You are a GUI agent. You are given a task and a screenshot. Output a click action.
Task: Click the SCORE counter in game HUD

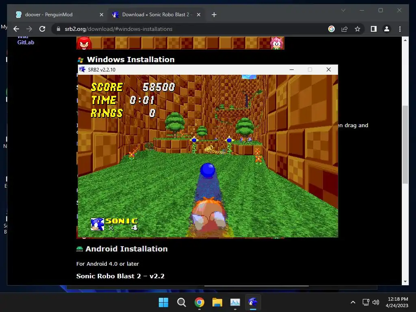(x=133, y=87)
